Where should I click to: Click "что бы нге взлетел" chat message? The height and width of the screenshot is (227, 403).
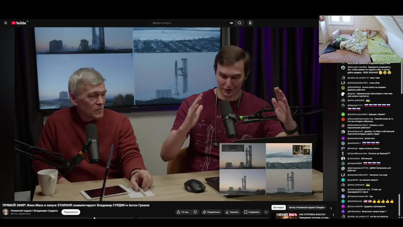click(379, 217)
